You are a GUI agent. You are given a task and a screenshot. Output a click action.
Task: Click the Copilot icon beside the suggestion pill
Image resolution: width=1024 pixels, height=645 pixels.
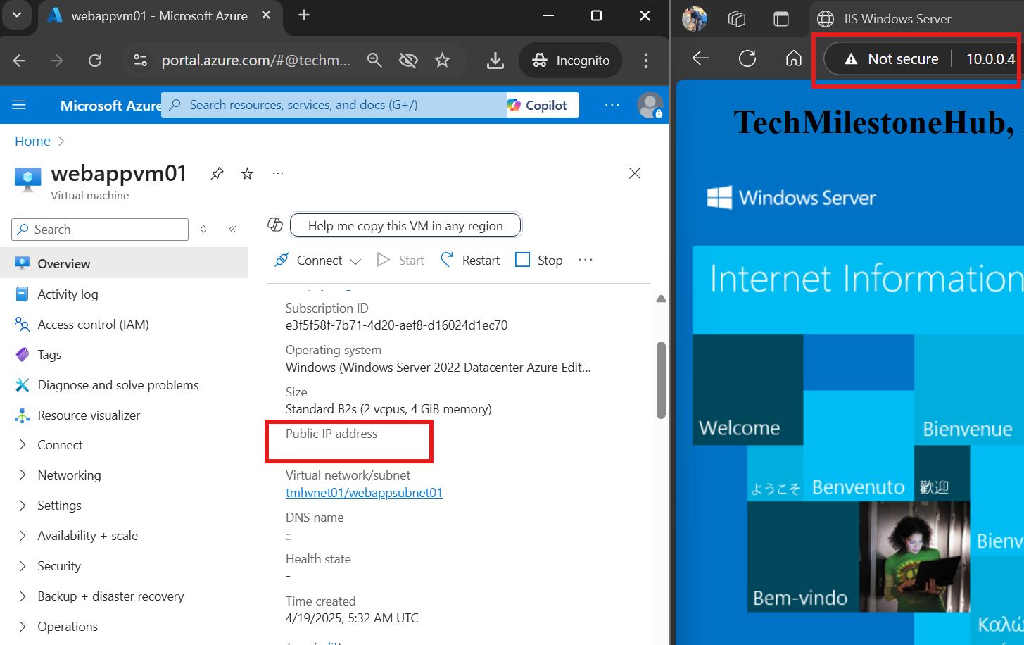[275, 225]
